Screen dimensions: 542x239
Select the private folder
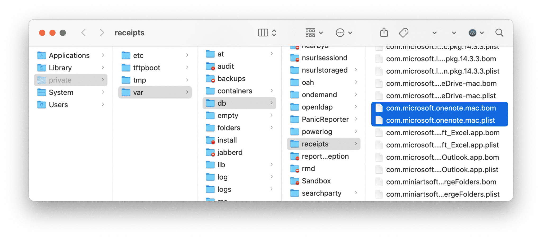coord(71,80)
